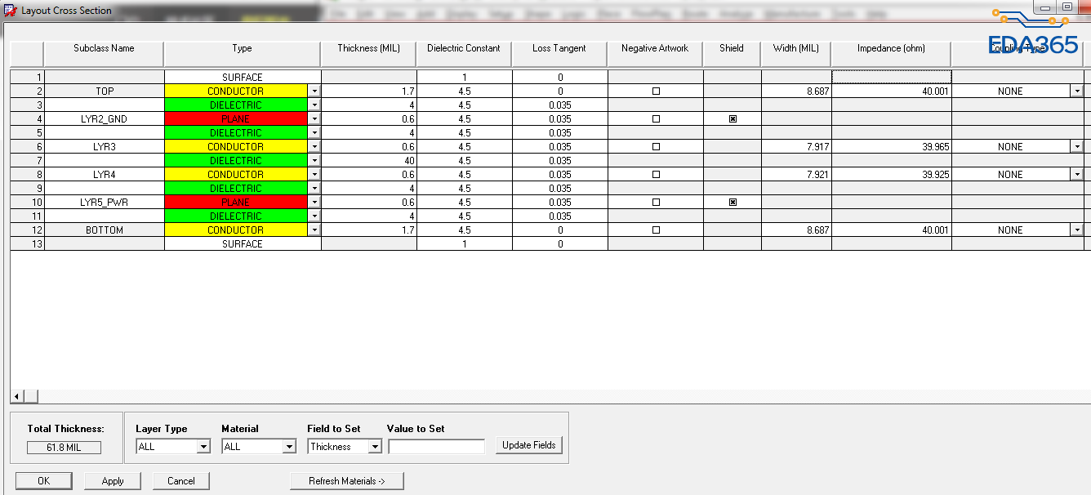Select green DIELECTRIC type cell in row 3
1091x495 pixels.
[236, 105]
